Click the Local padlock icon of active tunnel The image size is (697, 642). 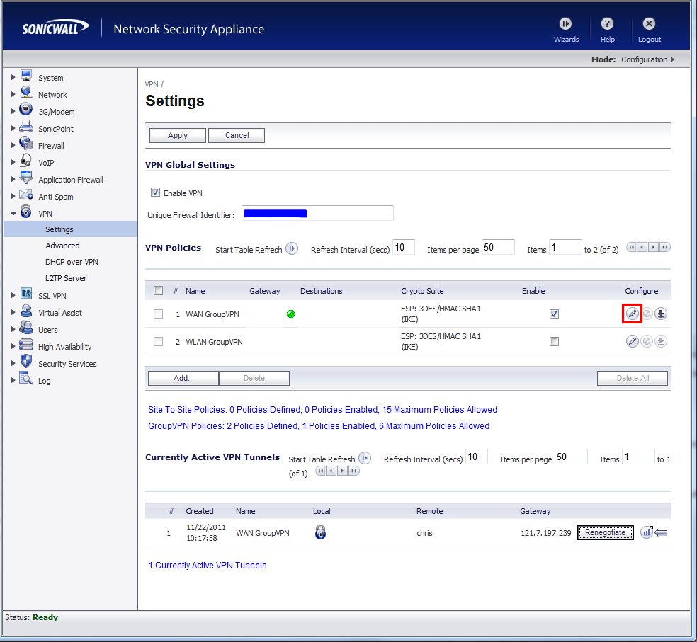[x=320, y=532]
